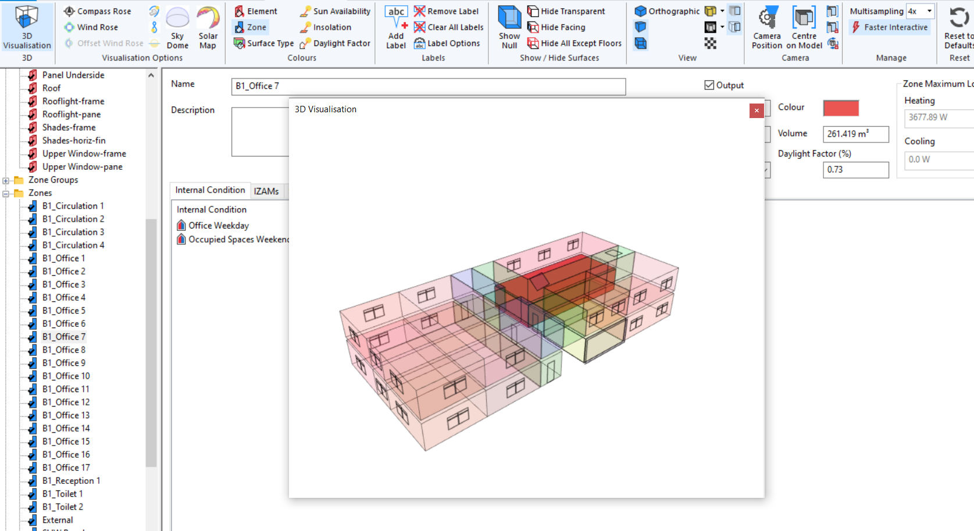Toggle Faster Interactive mode
This screenshot has width=974, height=531.
(889, 27)
